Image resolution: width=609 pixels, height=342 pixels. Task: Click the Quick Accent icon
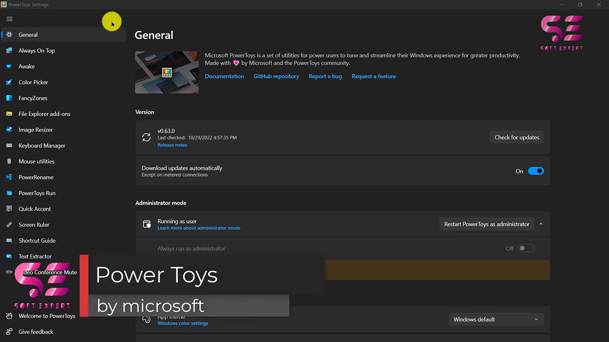(9, 208)
